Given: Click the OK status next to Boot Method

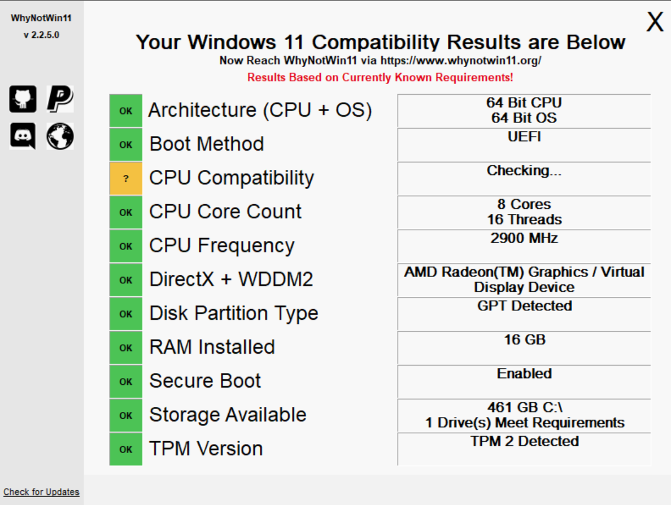Looking at the screenshot, I should (126, 144).
